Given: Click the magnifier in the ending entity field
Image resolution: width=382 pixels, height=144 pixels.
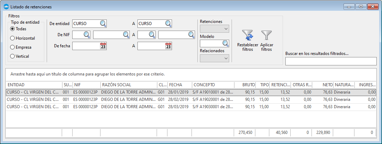Looking at the screenshot, I should tap(168, 24).
